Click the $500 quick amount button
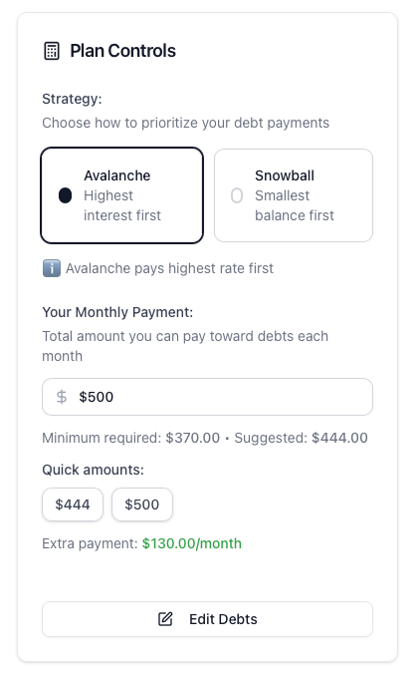Viewport: 415px width, 673px height. point(141,505)
